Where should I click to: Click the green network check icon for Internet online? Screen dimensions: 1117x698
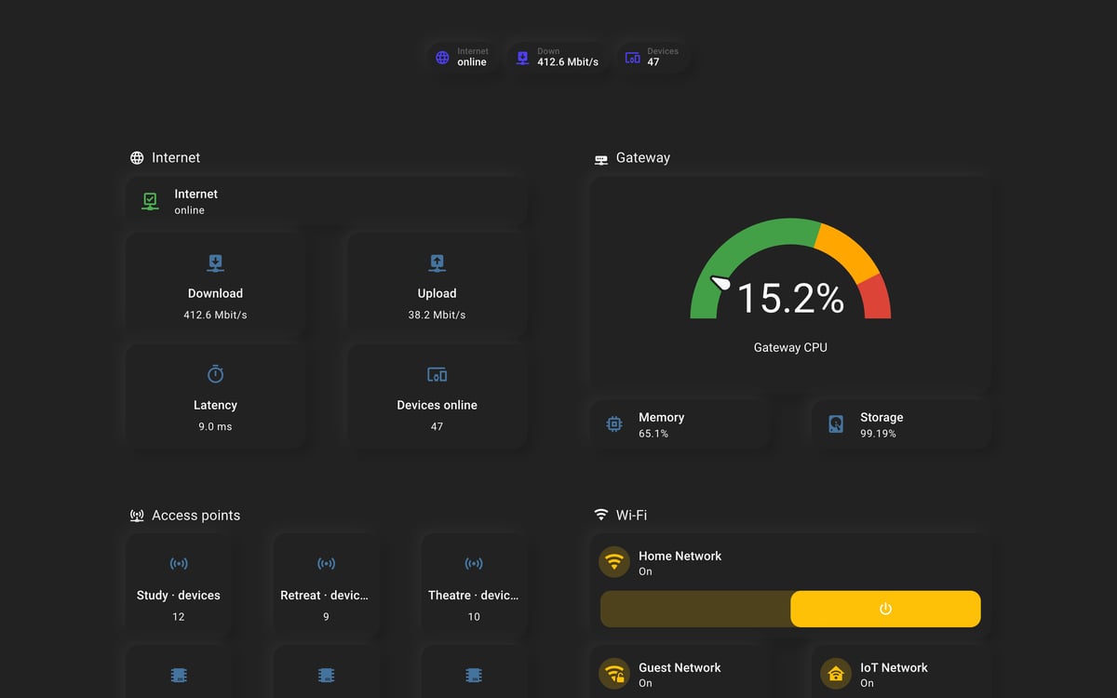point(150,201)
